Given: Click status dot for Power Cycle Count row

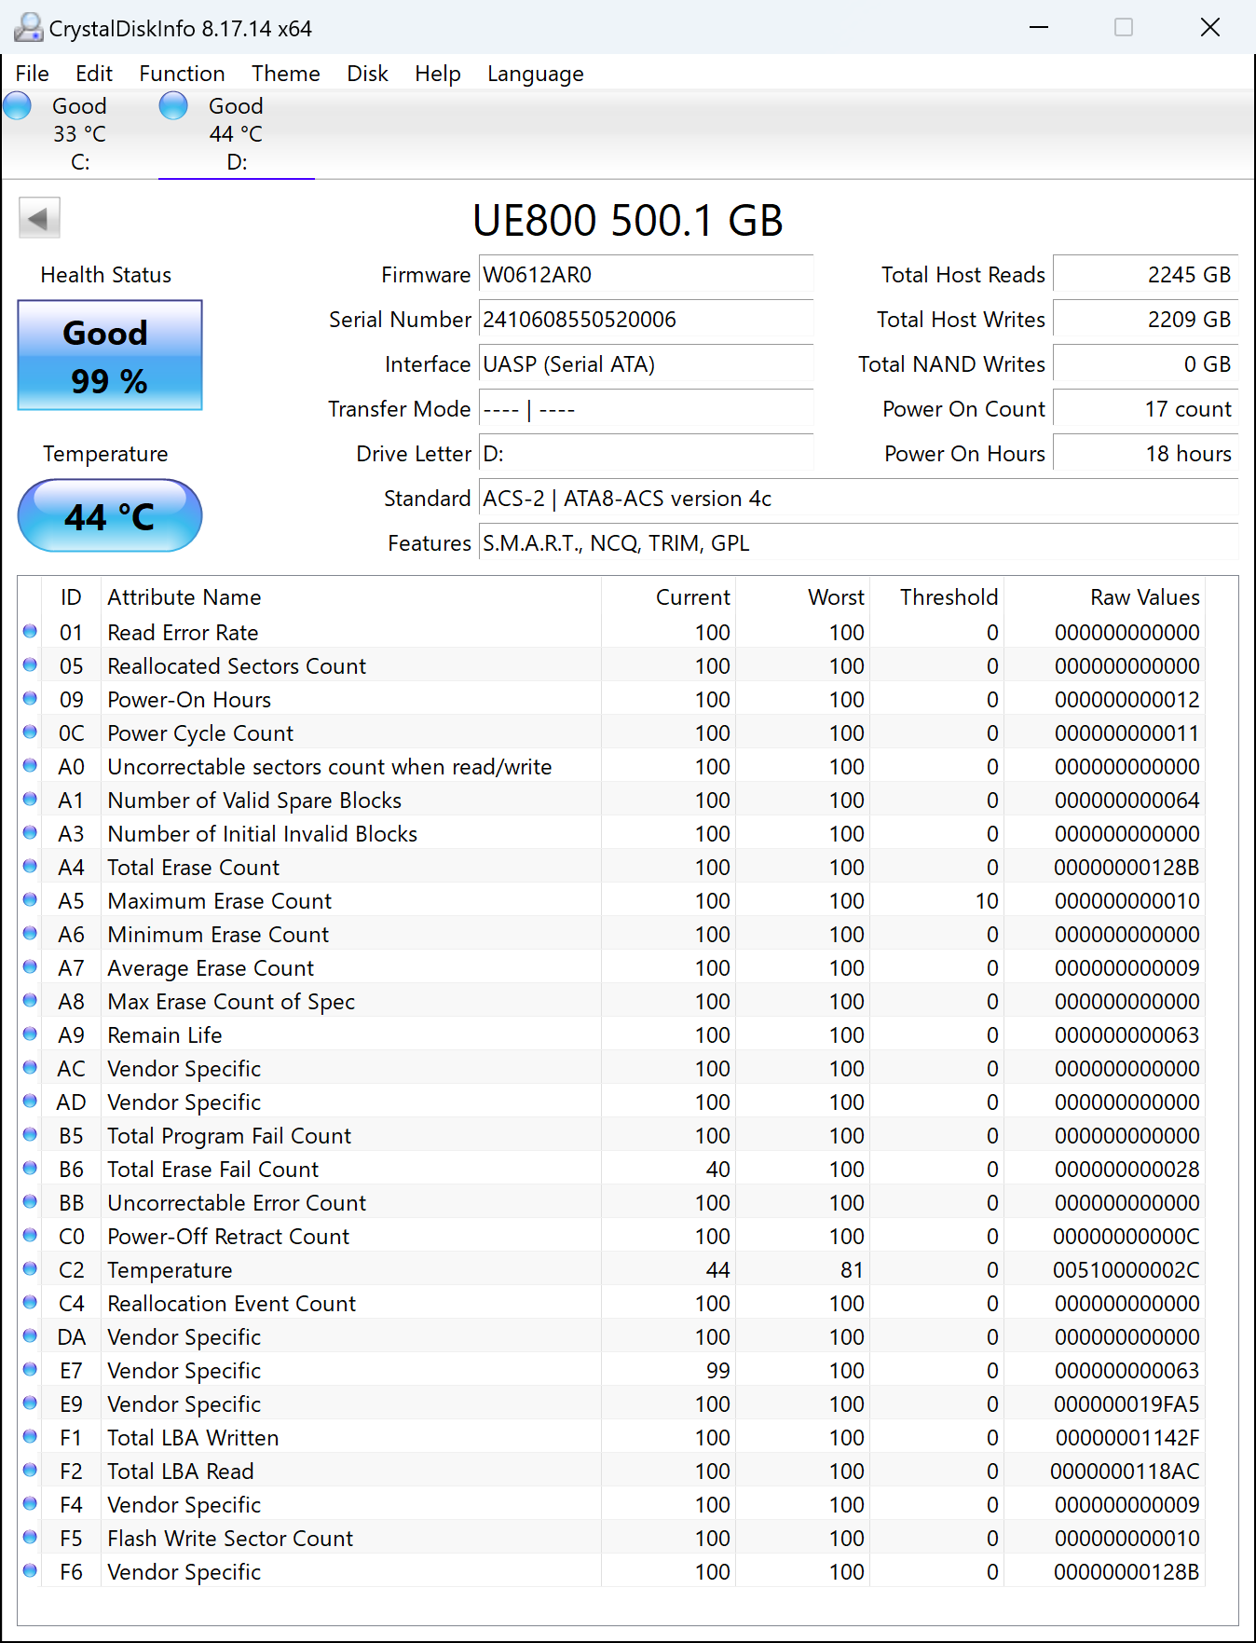Looking at the screenshot, I should [30, 733].
